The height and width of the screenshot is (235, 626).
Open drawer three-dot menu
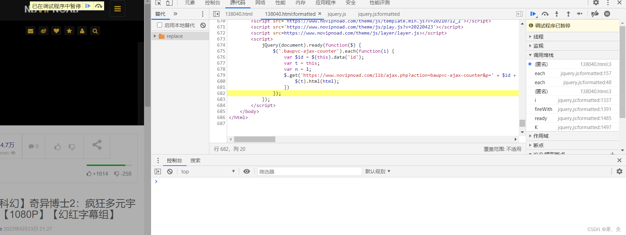click(x=158, y=161)
